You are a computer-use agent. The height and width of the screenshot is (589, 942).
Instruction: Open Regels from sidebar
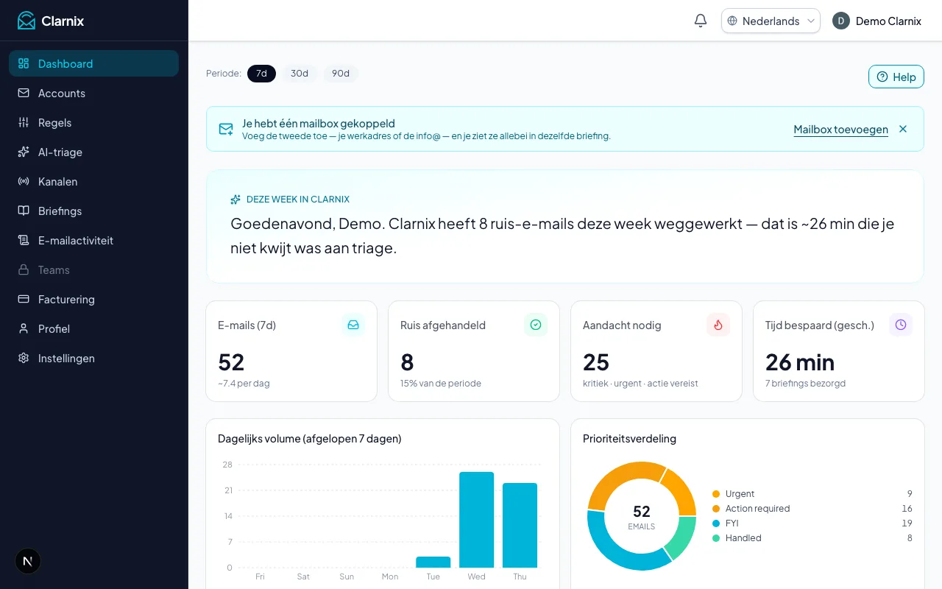(x=93, y=122)
